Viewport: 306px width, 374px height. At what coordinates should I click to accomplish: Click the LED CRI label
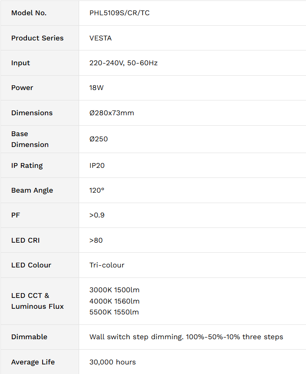pyautogui.click(x=26, y=240)
